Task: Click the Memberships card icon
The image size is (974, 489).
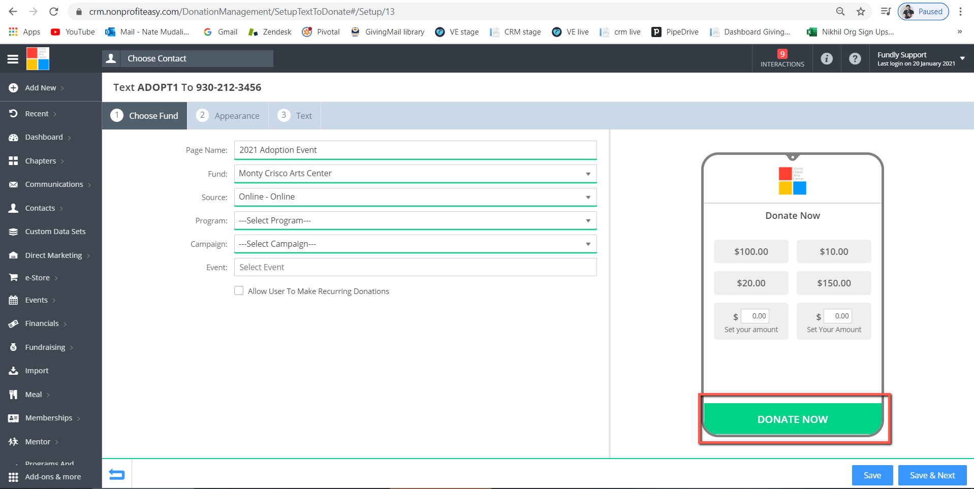Action: point(13,418)
